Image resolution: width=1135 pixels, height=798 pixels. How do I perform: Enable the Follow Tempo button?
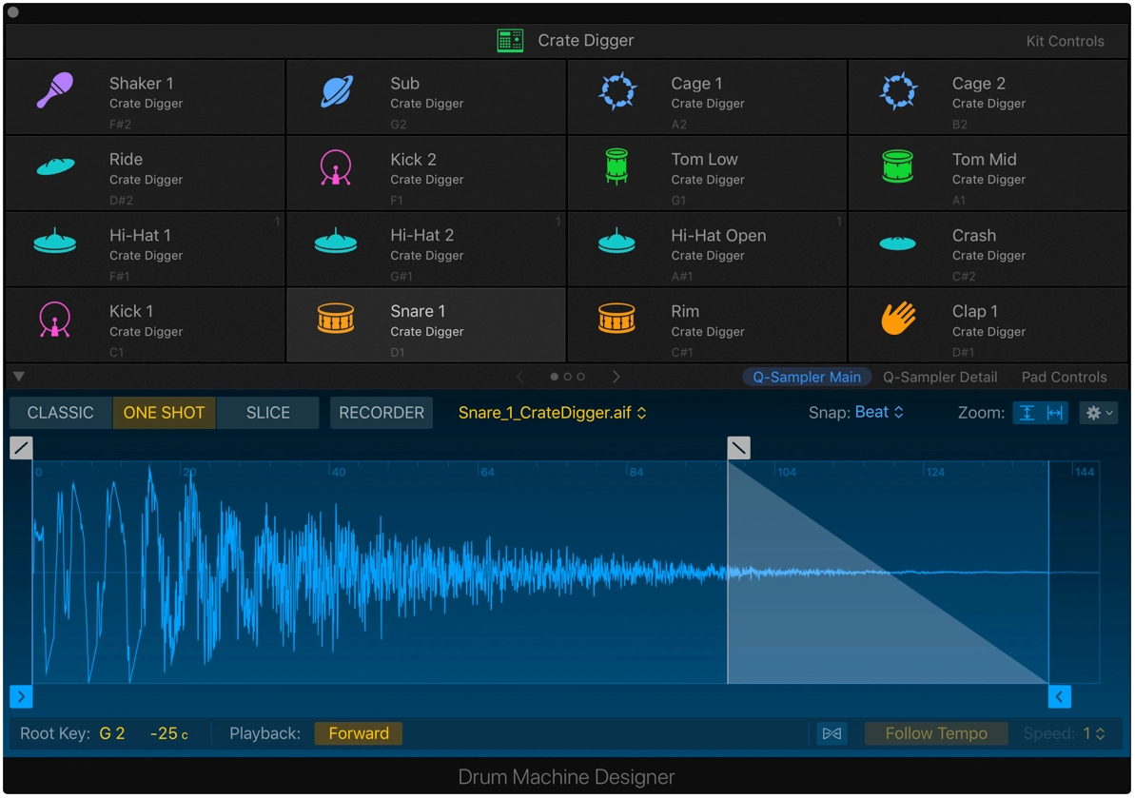tap(935, 733)
